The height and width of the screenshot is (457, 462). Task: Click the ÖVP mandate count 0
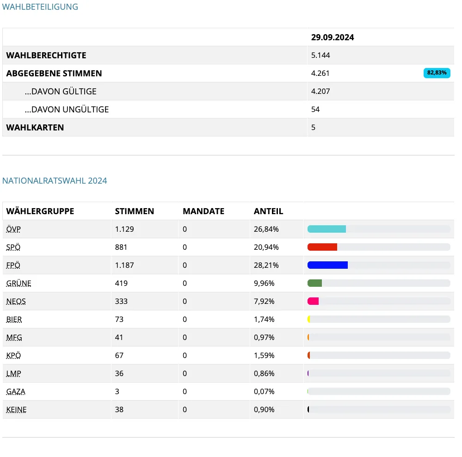click(x=185, y=229)
